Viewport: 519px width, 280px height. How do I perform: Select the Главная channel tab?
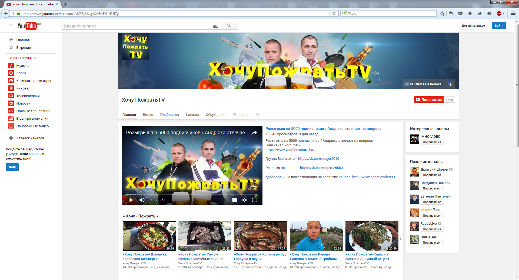[129, 115]
